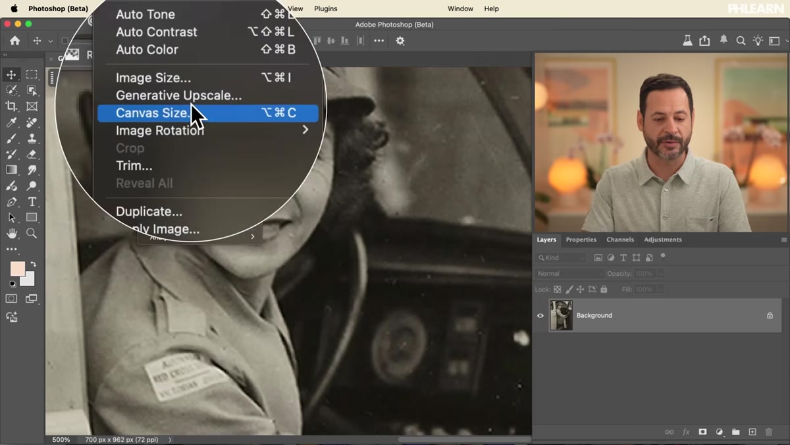Select the Move tool in the toolbar
This screenshot has height=445, width=790.
click(x=11, y=74)
